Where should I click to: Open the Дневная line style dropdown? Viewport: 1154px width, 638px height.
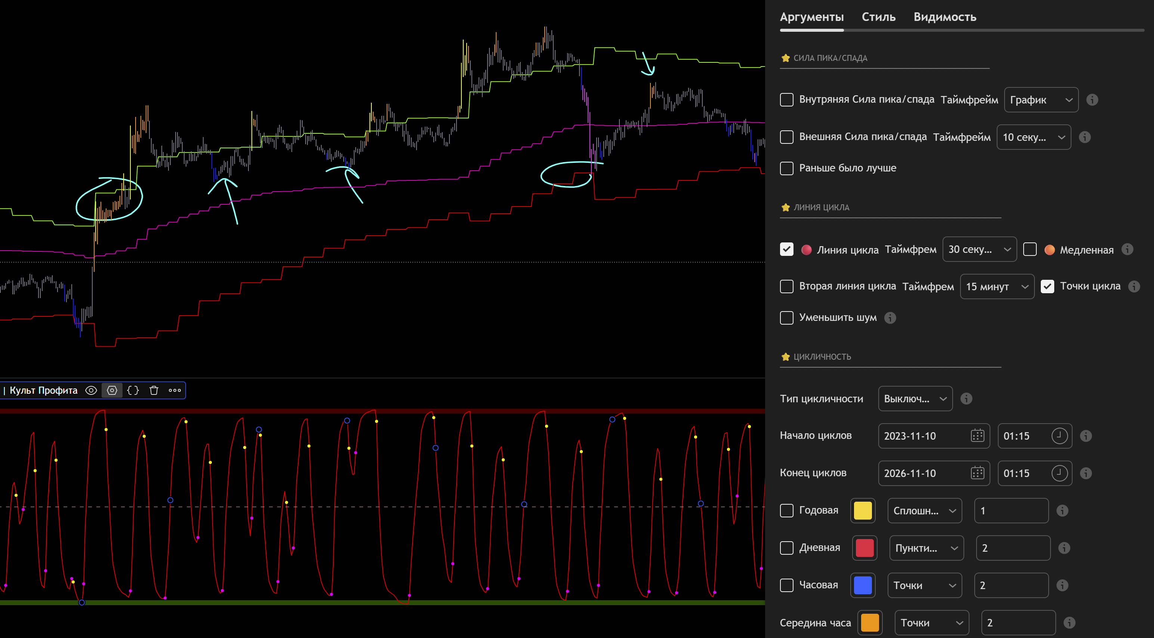pyautogui.click(x=926, y=548)
